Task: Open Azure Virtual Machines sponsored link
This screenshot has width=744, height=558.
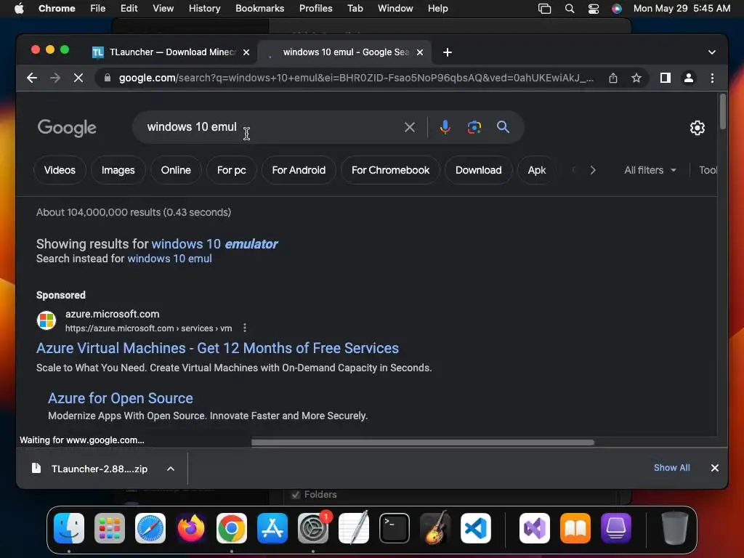Action: pos(217,348)
